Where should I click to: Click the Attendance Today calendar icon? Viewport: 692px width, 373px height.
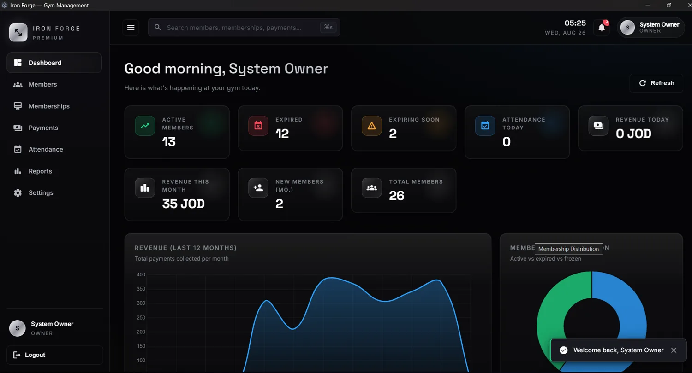[x=485, y=126]
